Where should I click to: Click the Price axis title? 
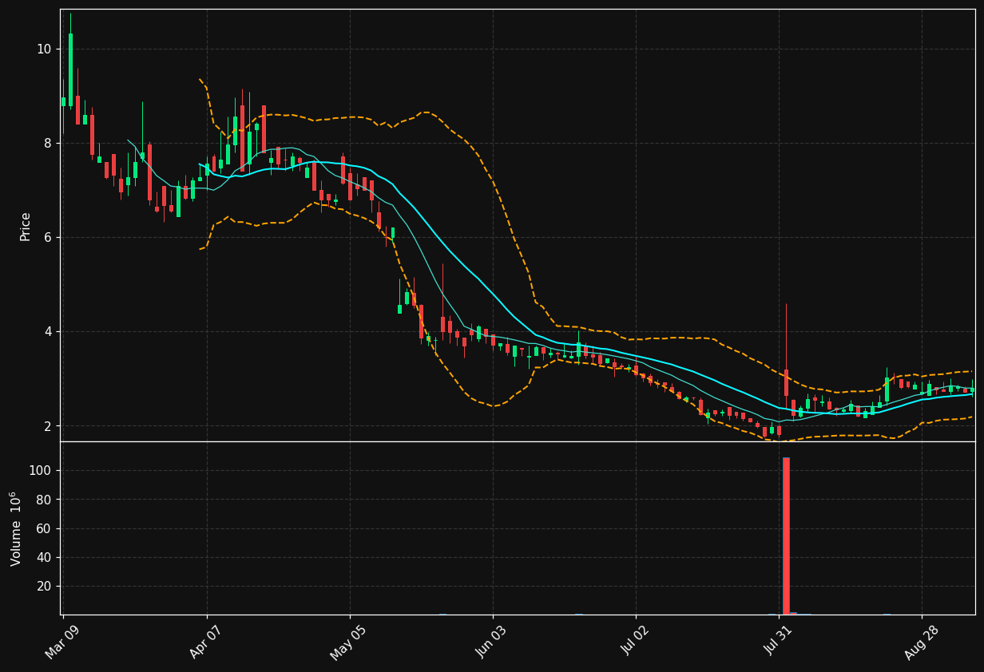click(26, 227)
